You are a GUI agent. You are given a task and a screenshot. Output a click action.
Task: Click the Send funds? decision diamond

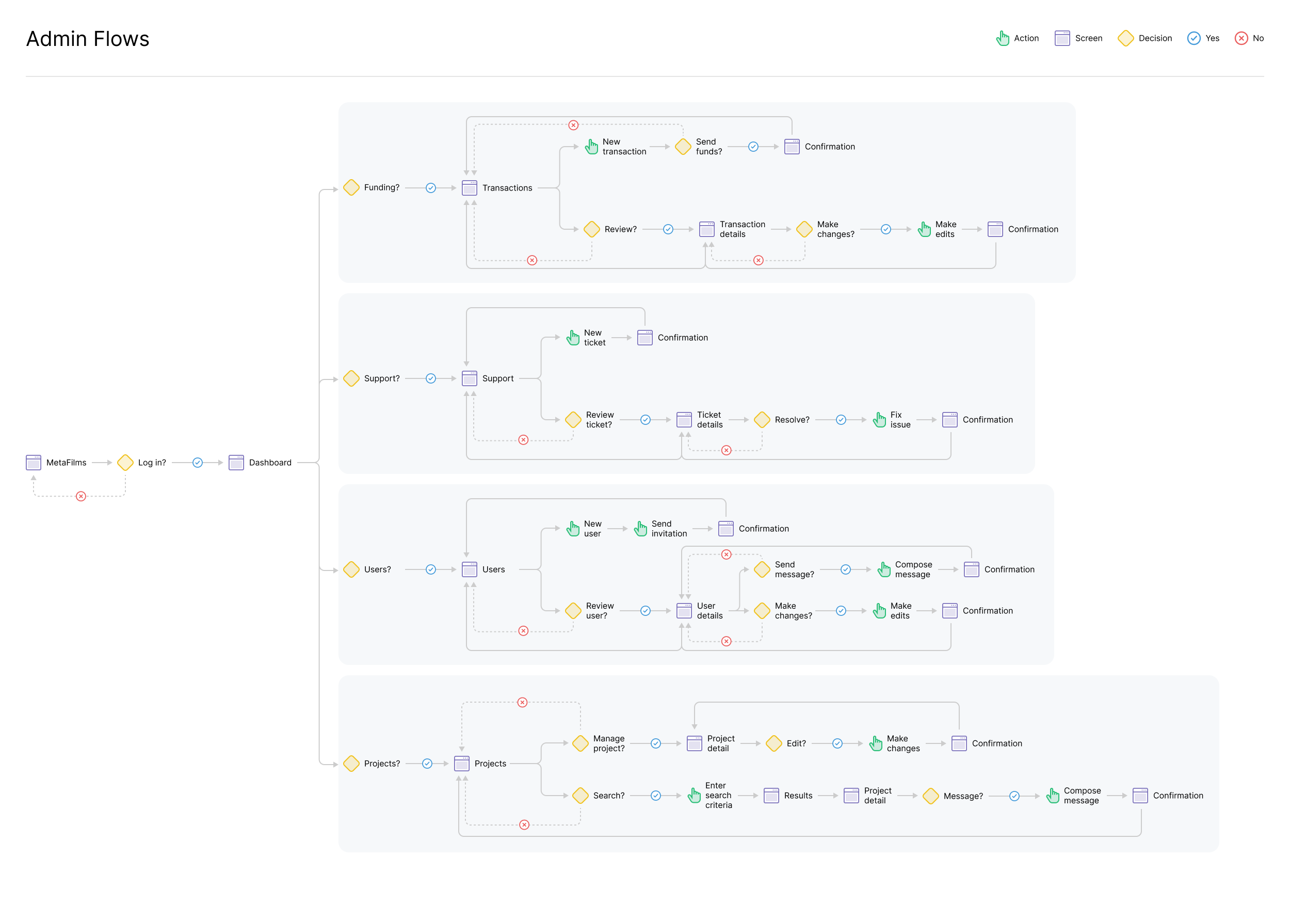pos(683,147)
